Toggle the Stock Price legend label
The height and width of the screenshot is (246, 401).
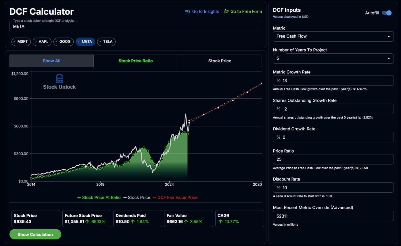click(x=139, y=197)
